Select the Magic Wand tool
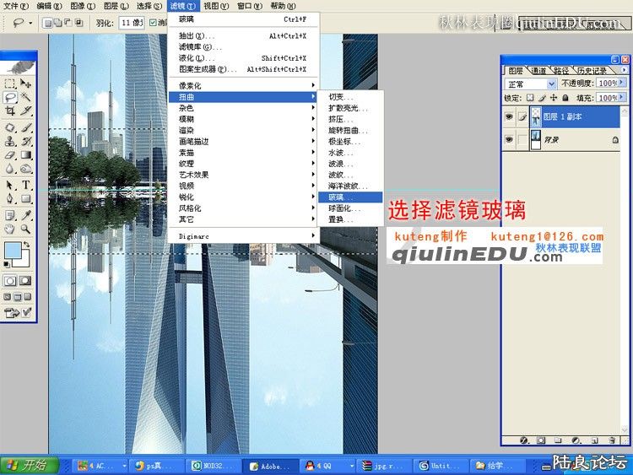Screen dimensions: 633x475 click(26, 98)
